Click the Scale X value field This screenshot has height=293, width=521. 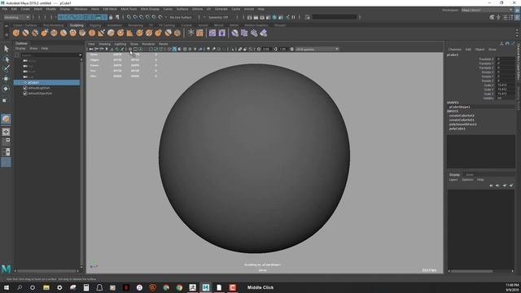coord(506,85)
